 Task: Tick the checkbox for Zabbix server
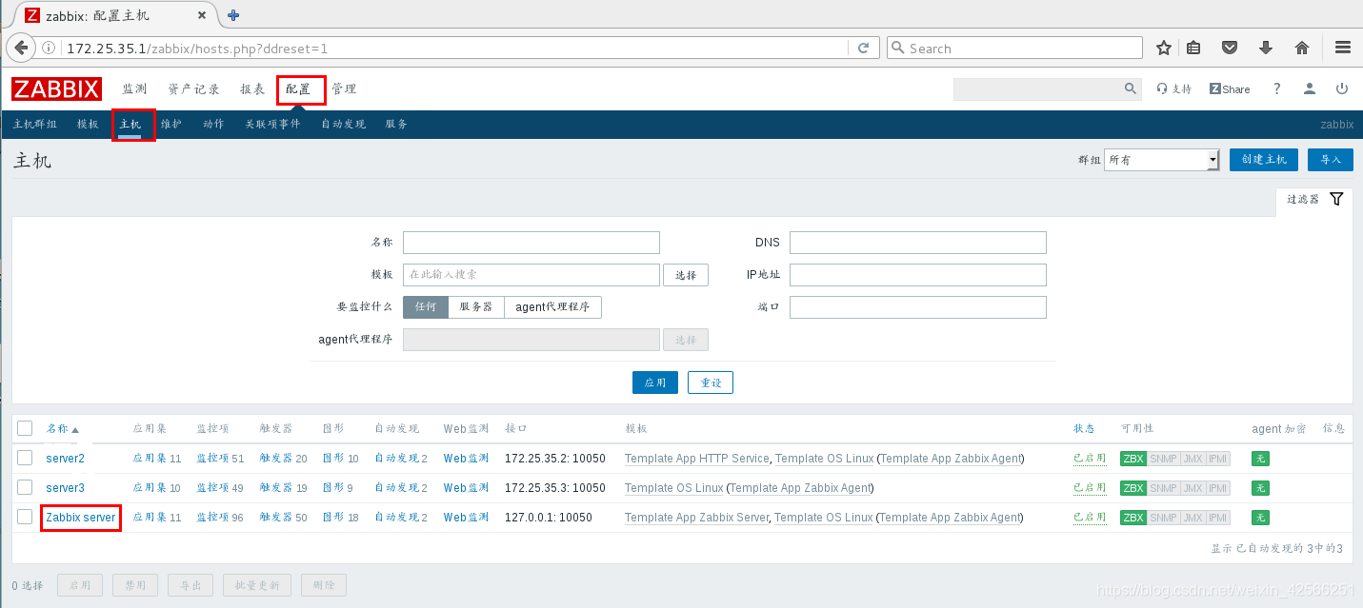tap(25, 518)
